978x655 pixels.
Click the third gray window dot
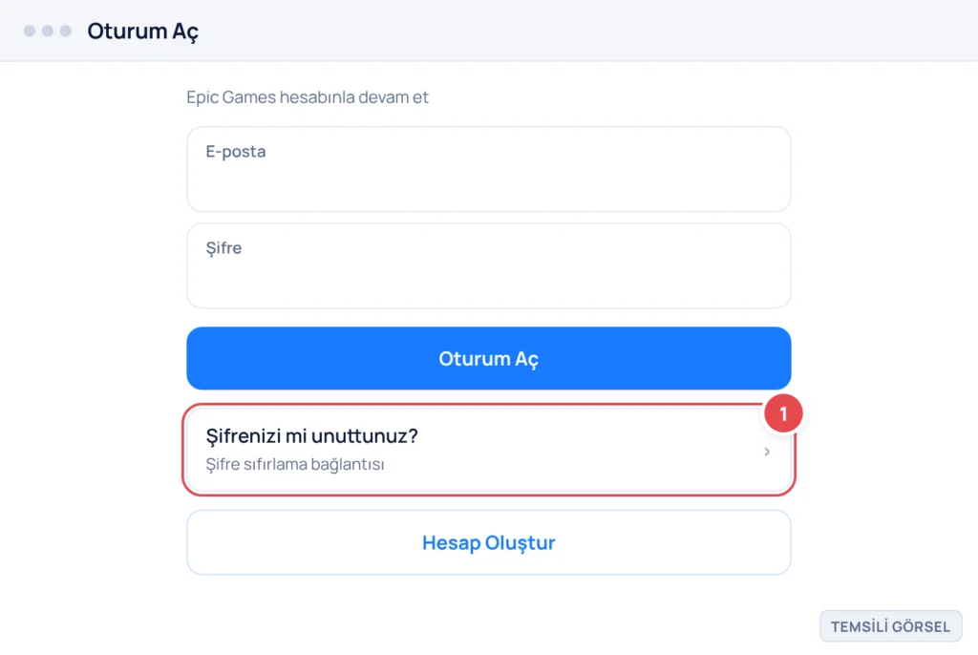[66, 31]
